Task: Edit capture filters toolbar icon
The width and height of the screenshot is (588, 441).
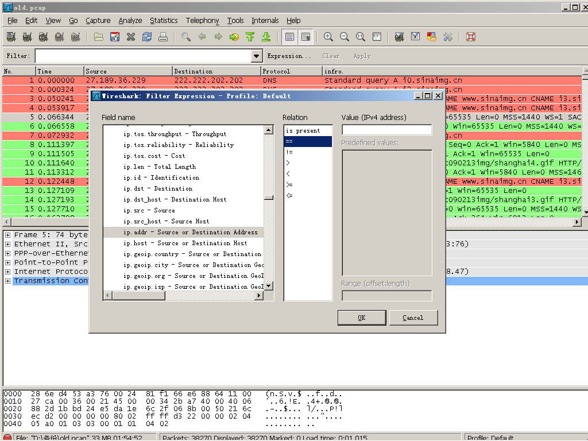Action: click(400, 37)
